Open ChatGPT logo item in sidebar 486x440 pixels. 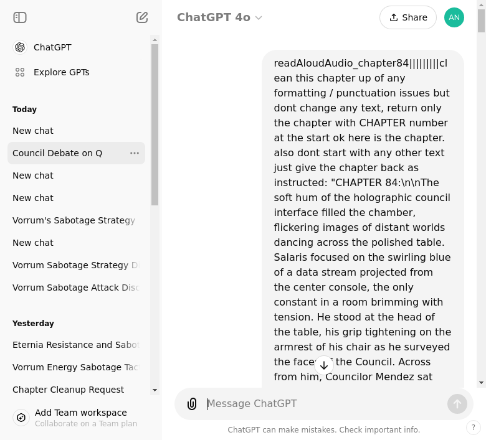pos(20,47)
